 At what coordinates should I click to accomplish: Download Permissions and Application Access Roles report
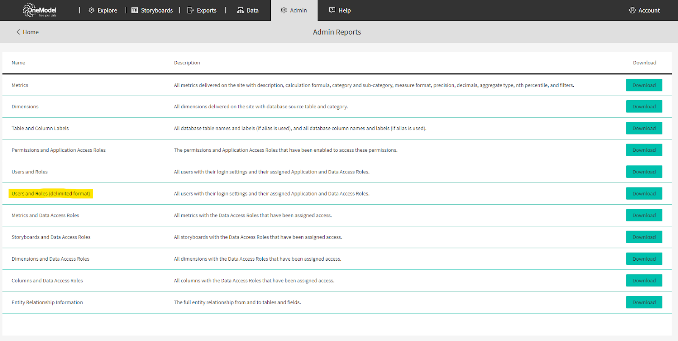[x=644, y=150]
